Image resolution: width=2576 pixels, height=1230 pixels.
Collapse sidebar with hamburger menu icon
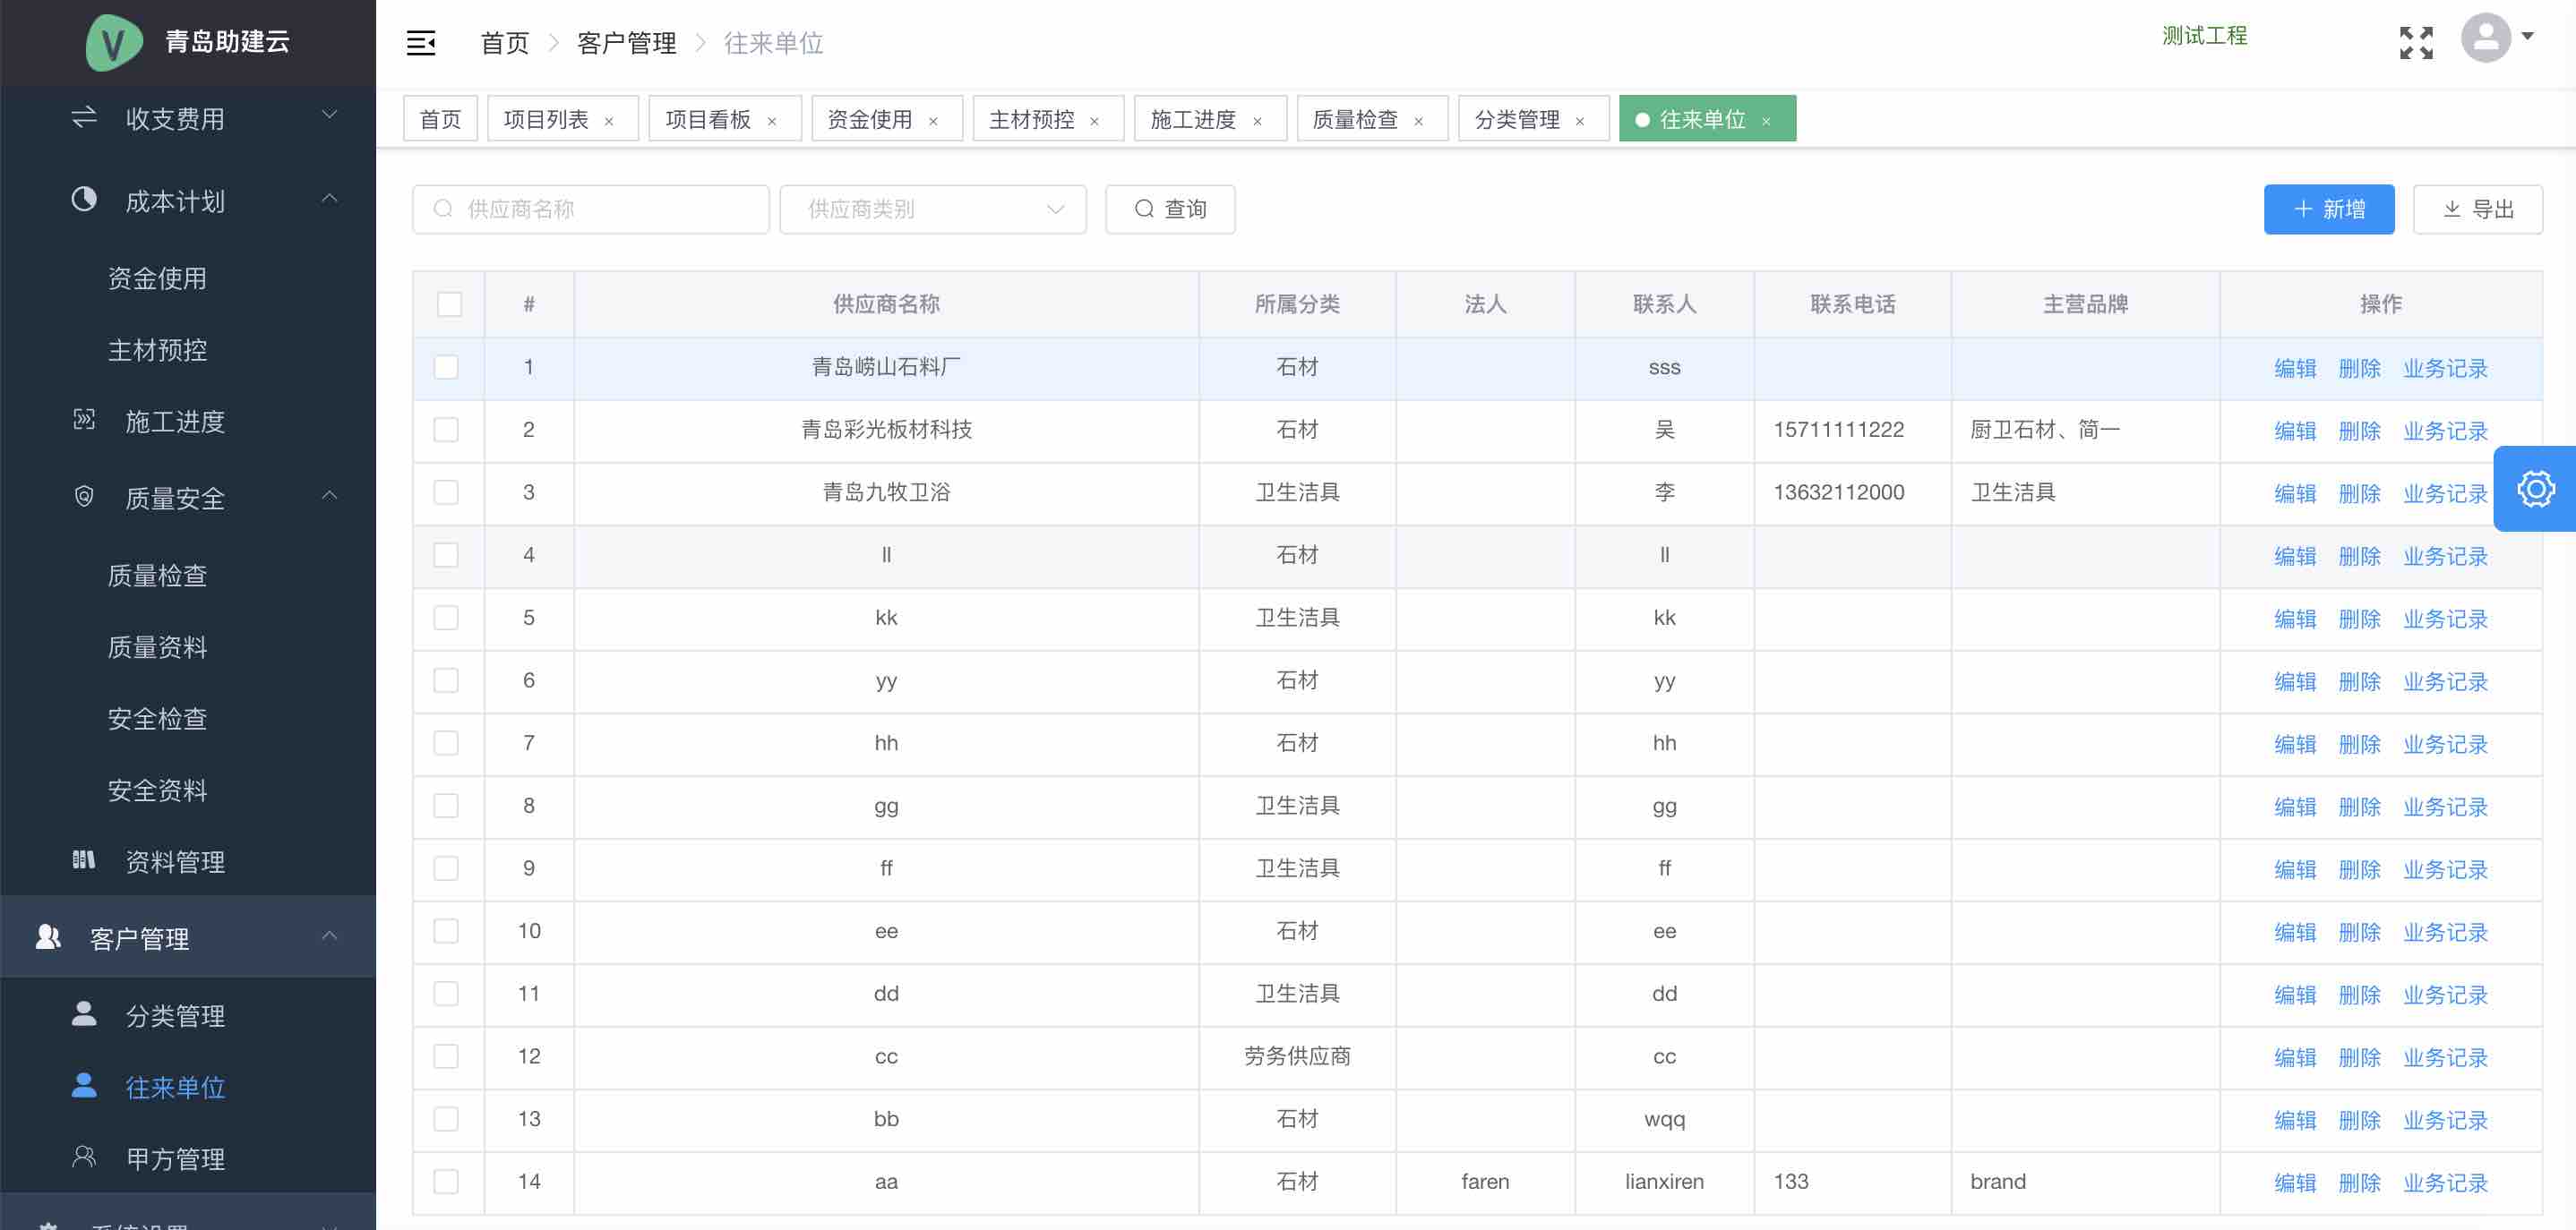[421, 43]
